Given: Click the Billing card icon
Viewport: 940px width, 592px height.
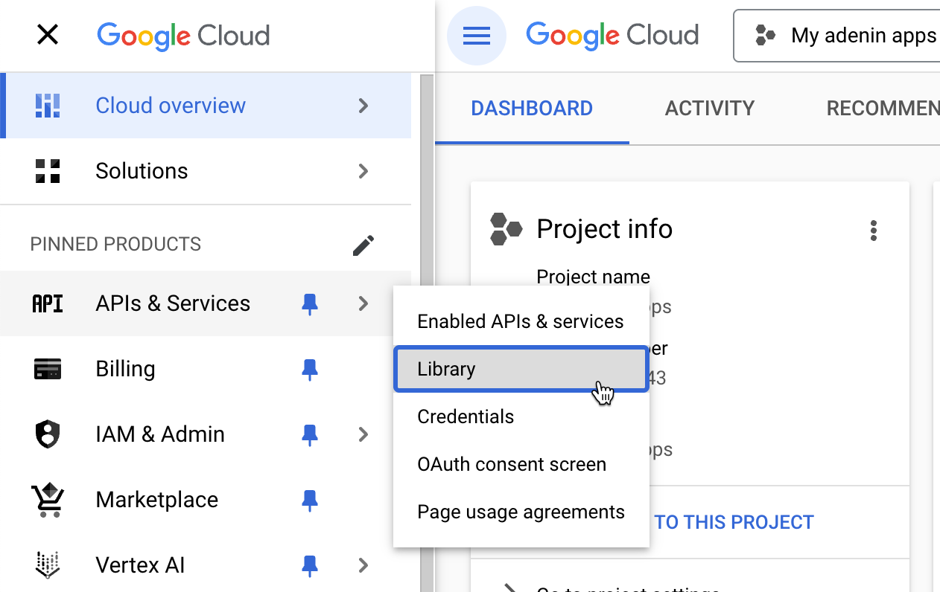Looking at the screenshot, I should click(x=48, y=369).
